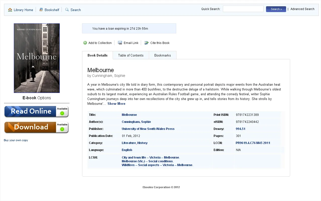Click the Add to Collection plus icon
The image size is (321, 201).
pos(85,43)
